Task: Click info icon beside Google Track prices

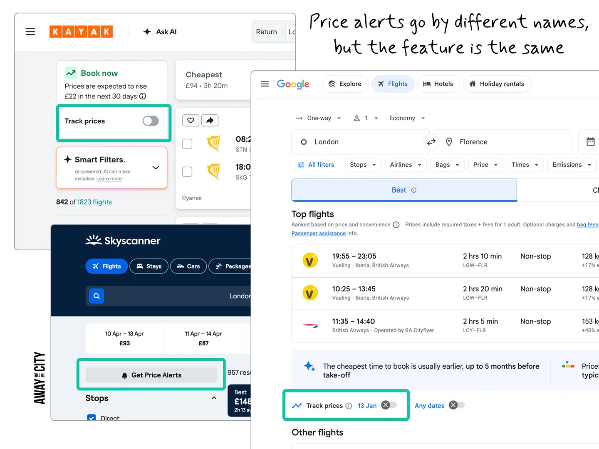Action: click(349, 406)
